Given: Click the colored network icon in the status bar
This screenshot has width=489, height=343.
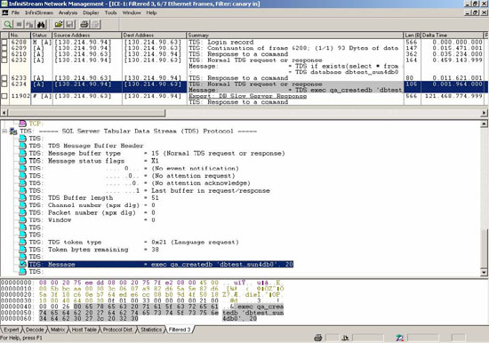Looking at the screenshot, I should [400, 338].
